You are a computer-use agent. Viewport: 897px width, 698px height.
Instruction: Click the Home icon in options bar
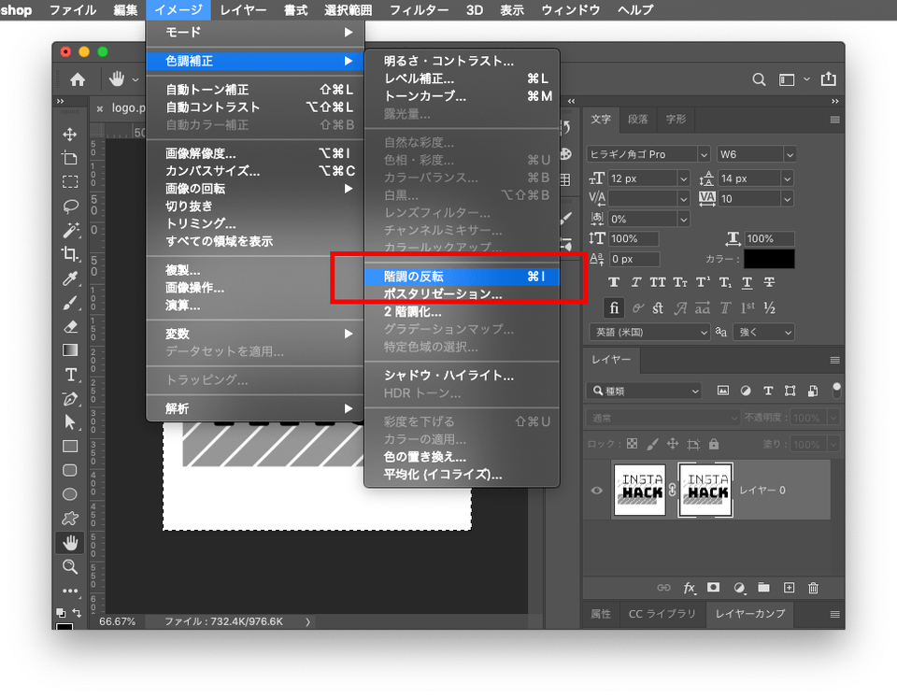(x=78, y=79)
